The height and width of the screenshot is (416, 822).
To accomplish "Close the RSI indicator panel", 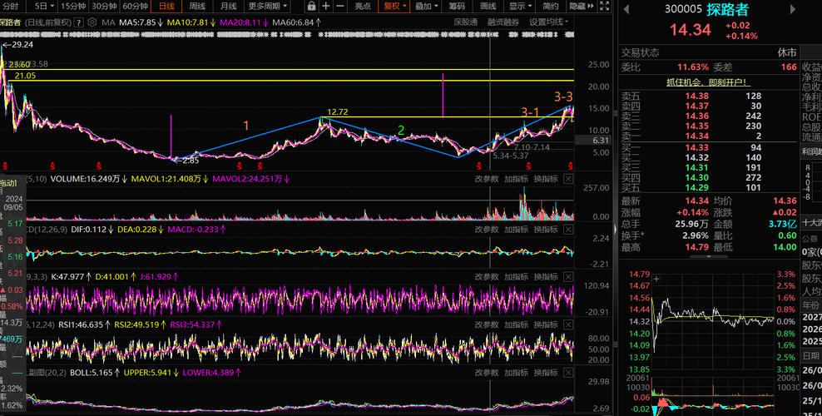I will [567, 324].
